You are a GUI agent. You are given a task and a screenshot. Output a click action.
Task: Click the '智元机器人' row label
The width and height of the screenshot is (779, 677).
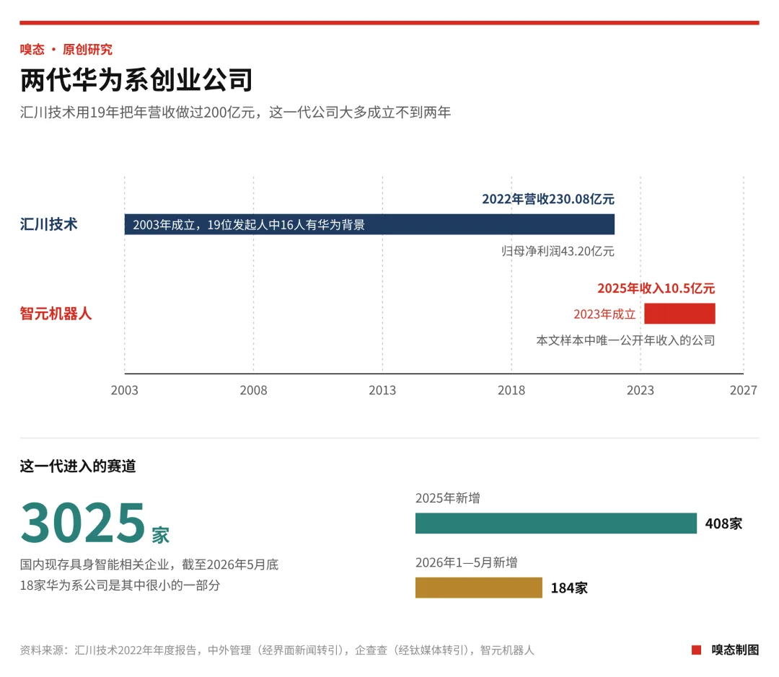[x=56, y=314]
